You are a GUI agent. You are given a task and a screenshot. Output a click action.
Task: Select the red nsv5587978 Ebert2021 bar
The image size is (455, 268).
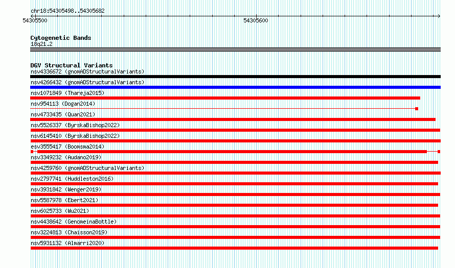[234, 205]
